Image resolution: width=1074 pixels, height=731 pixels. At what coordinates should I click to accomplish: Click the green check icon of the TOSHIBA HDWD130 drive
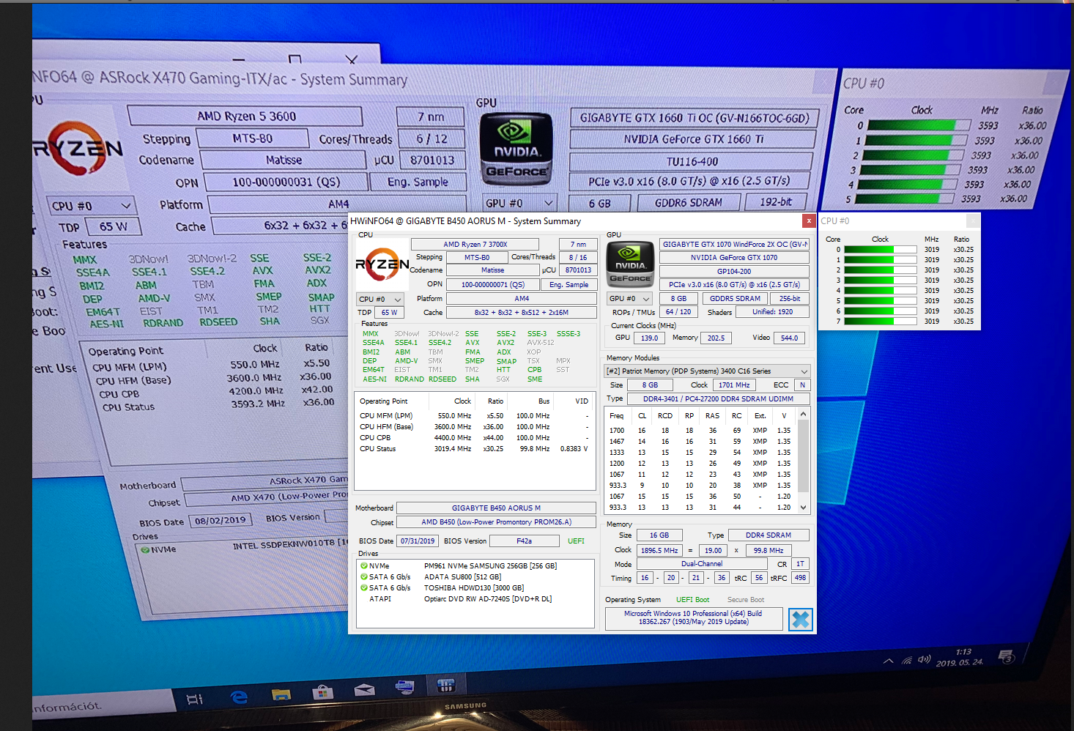coord(364,587)
